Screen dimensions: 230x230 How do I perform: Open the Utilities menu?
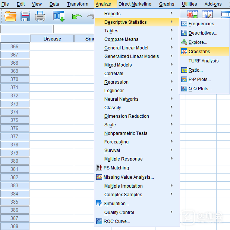(189, 4)
